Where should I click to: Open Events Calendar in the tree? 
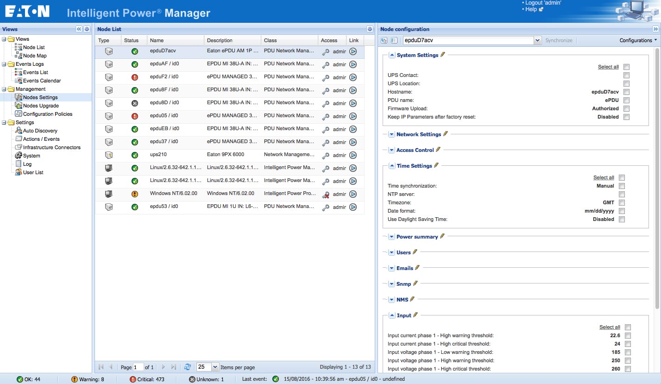[42, 81]
